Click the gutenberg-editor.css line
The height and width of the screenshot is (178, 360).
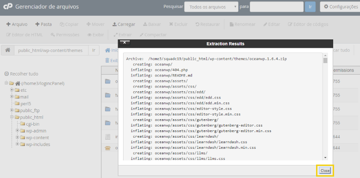point(197,125)
